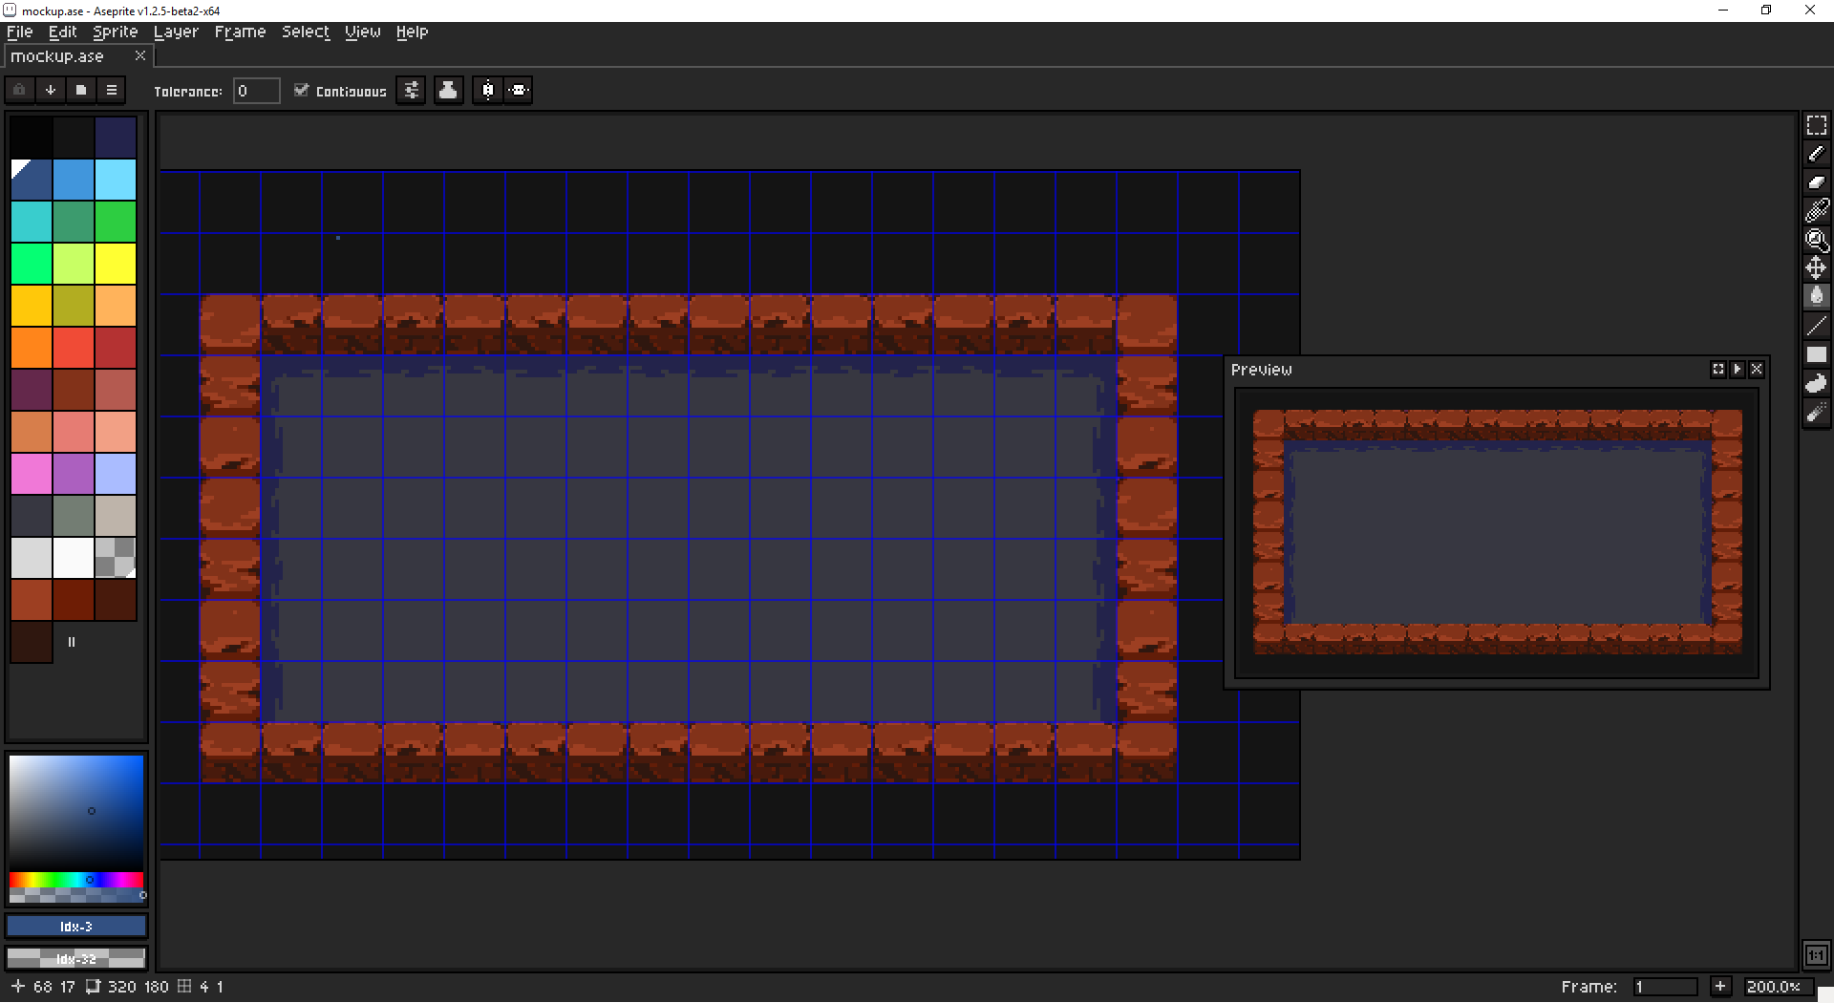Click the hue spectrum slider

coord(76,880)
